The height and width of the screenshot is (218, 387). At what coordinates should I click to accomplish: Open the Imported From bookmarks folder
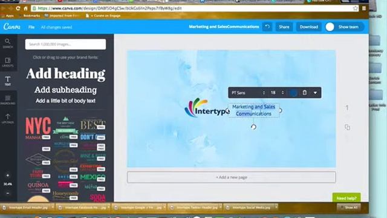point(62,16)
